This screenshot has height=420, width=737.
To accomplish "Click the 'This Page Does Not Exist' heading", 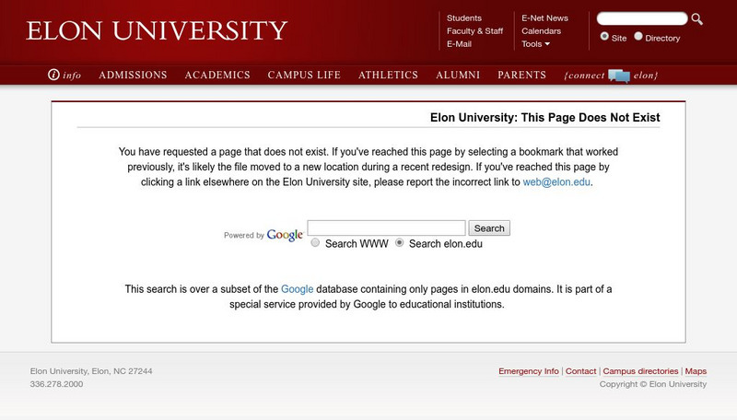I will tap(544, 118).
